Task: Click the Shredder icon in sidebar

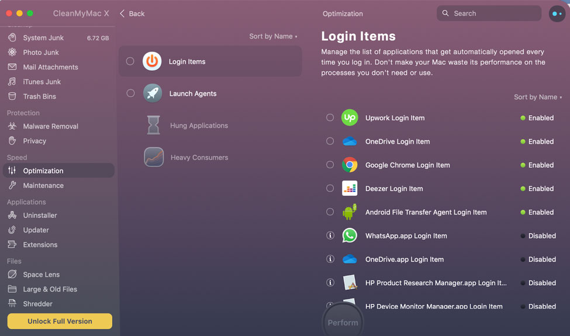Action: (12, 304)
